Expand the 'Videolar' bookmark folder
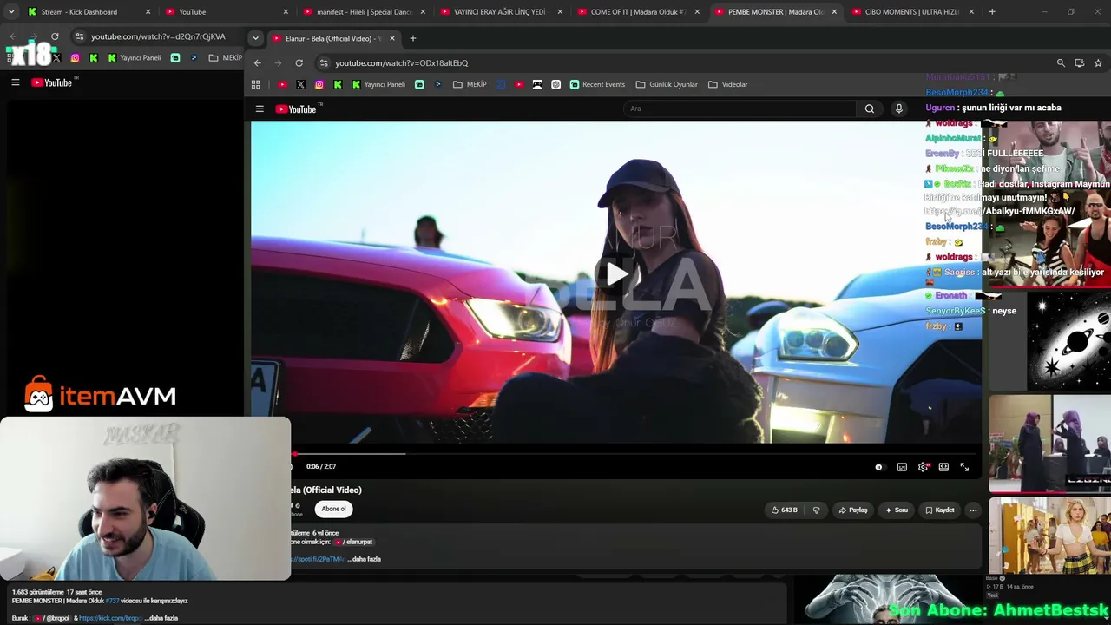 click(727, 84)
